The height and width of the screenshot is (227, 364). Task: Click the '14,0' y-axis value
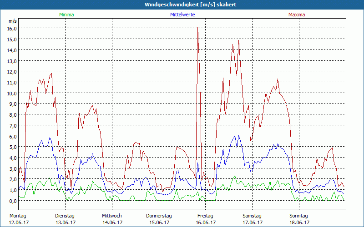coord(12,50)
